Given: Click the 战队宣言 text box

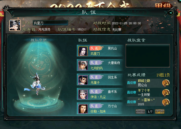Looking at the screenshot, I should pos(148,56).
